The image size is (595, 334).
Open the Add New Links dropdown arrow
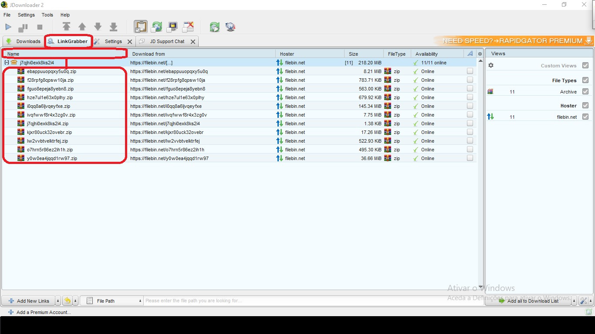click(58, 301)
